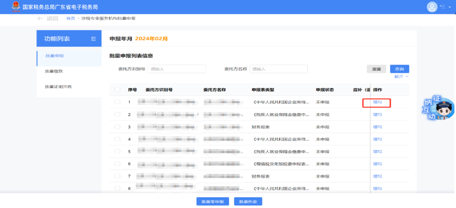Open the 征纳互动 assistant mascot
The height and width of the screenshot is (208, 456).
click(x=438, y=108)
